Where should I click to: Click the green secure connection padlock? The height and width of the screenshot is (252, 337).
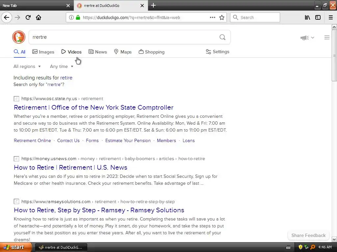(78, 17)
